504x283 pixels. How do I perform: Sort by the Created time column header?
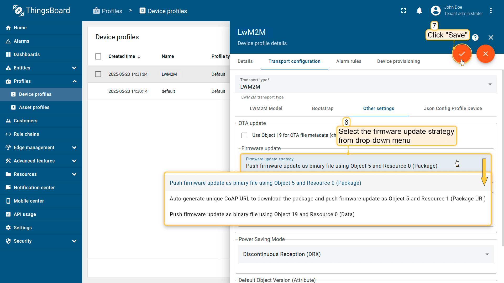coord(122,56)
